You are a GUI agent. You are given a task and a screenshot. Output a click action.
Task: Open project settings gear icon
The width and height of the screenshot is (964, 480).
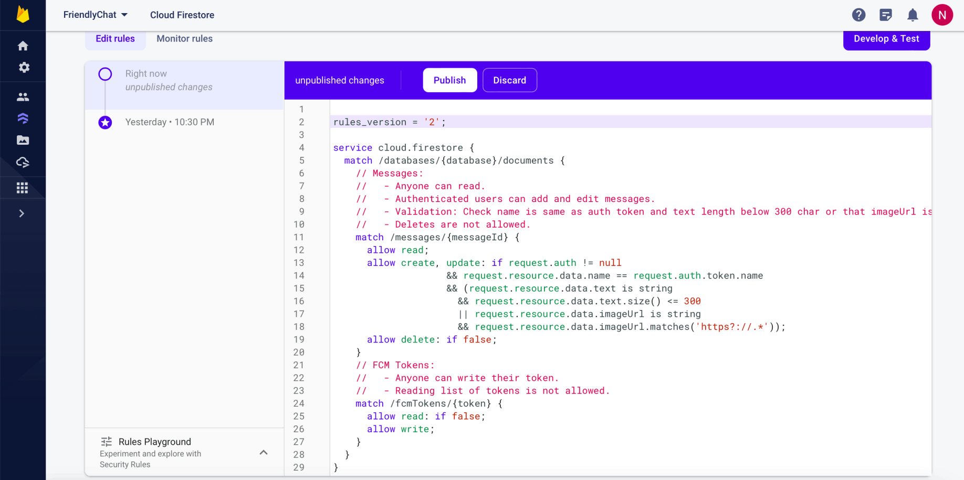pyautogui.click(x=24, y=68)
